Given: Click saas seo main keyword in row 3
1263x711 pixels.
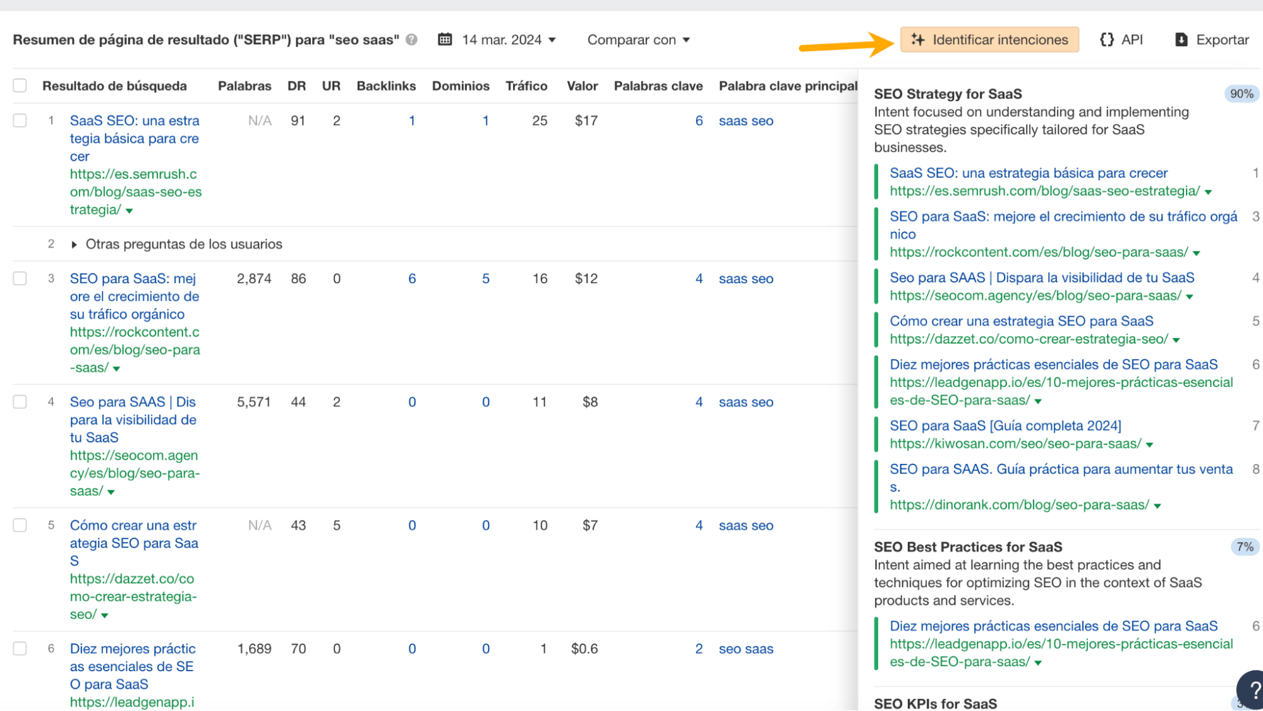Looking at the screenshot, I should 746,279.
